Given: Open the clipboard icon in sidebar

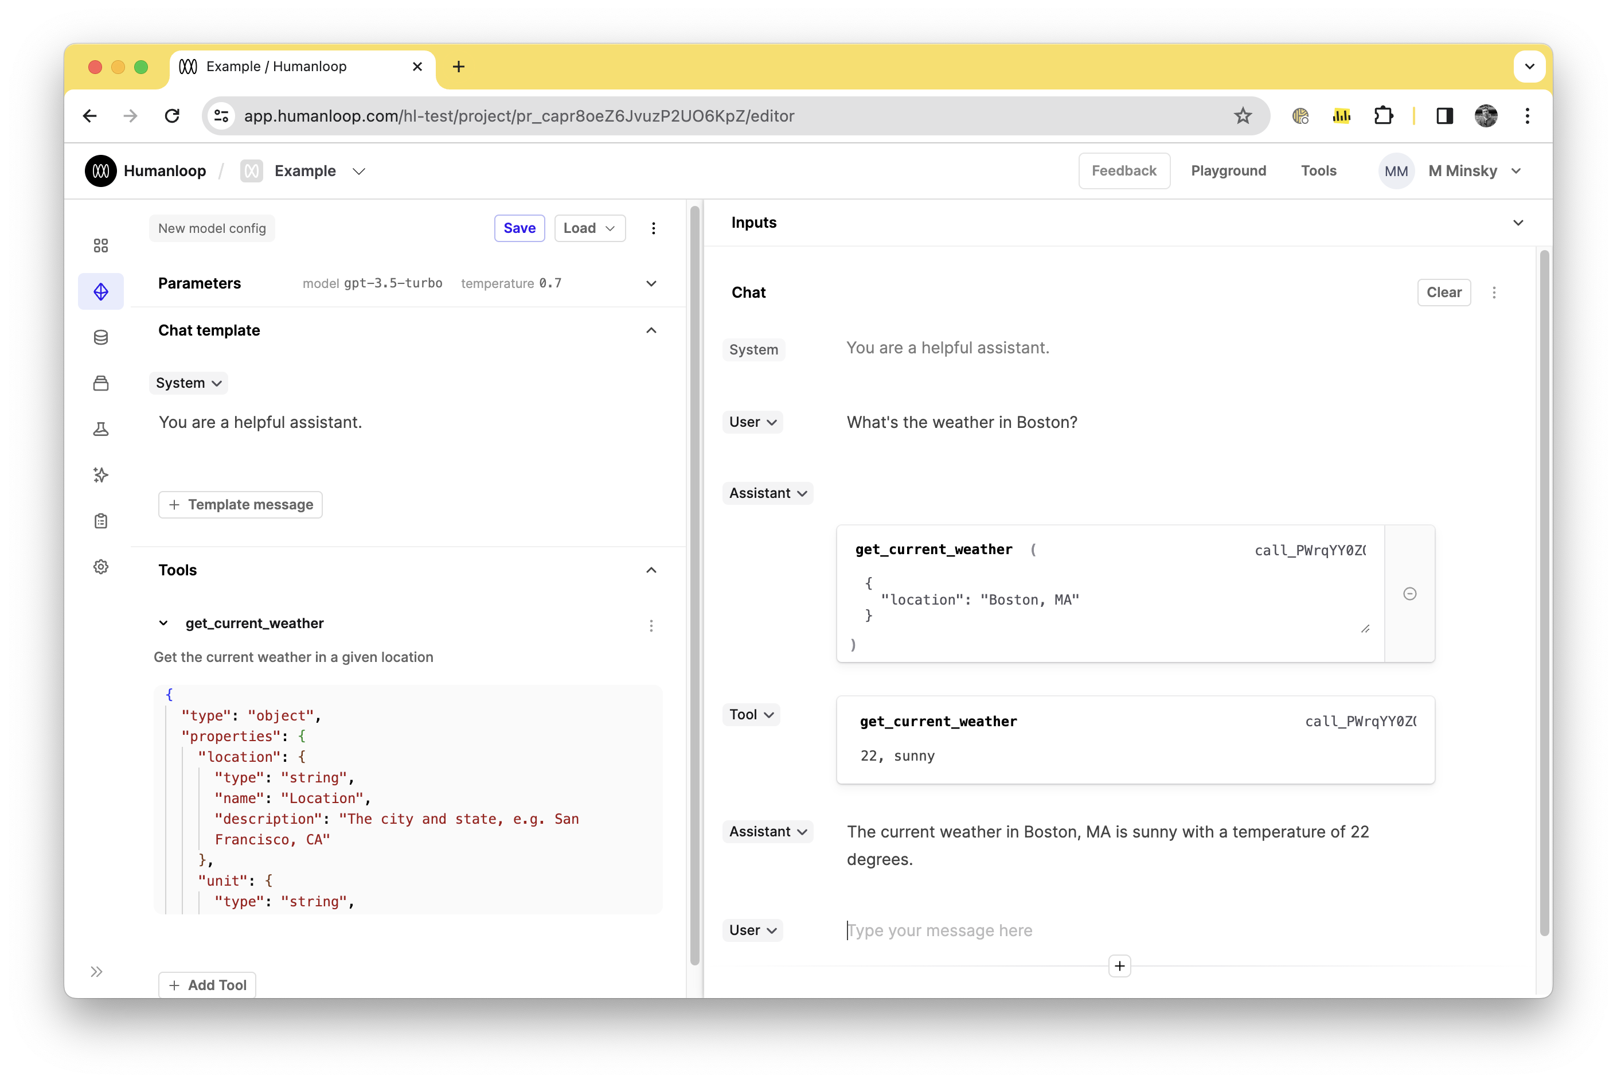Looking at the screenshot, I should (101, 521).
